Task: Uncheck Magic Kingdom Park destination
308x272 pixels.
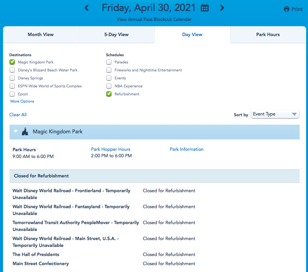Action: [x=13, y=62]
